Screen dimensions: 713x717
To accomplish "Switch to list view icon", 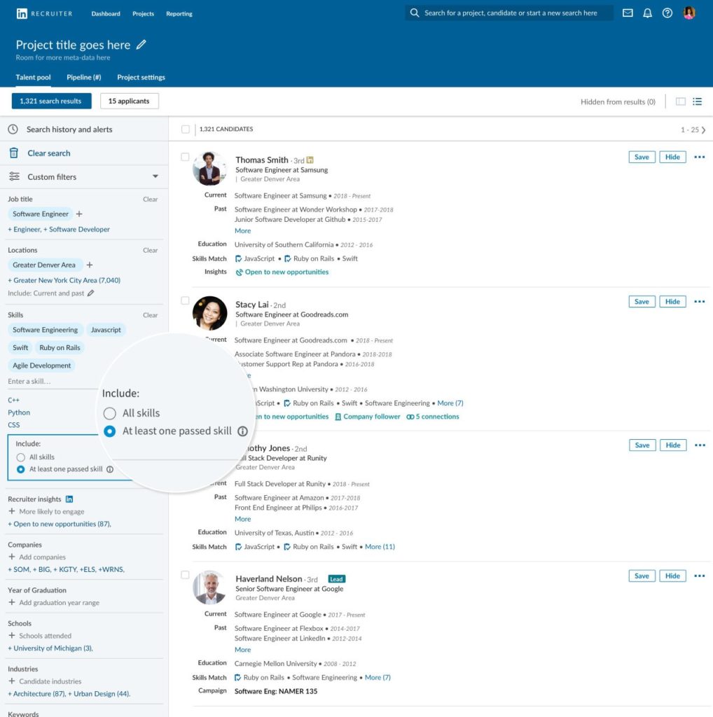I will pos(697,102).
